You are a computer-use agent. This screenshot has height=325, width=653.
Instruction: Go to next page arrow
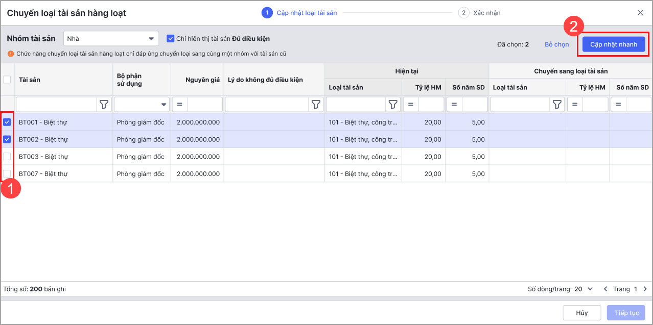(x=645, y=289)
